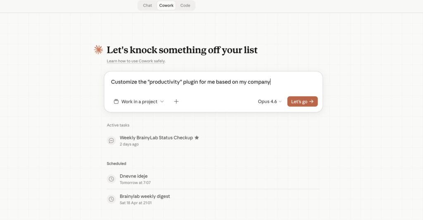Click the clock icon beside Dnevne ideje
Screen dimensions: 423x220
click(x=111, y=179)
